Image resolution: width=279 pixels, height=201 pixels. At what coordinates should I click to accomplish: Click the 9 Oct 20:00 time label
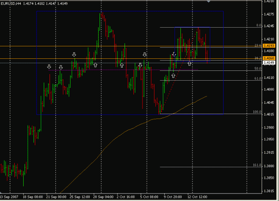(x=173, y=197)
